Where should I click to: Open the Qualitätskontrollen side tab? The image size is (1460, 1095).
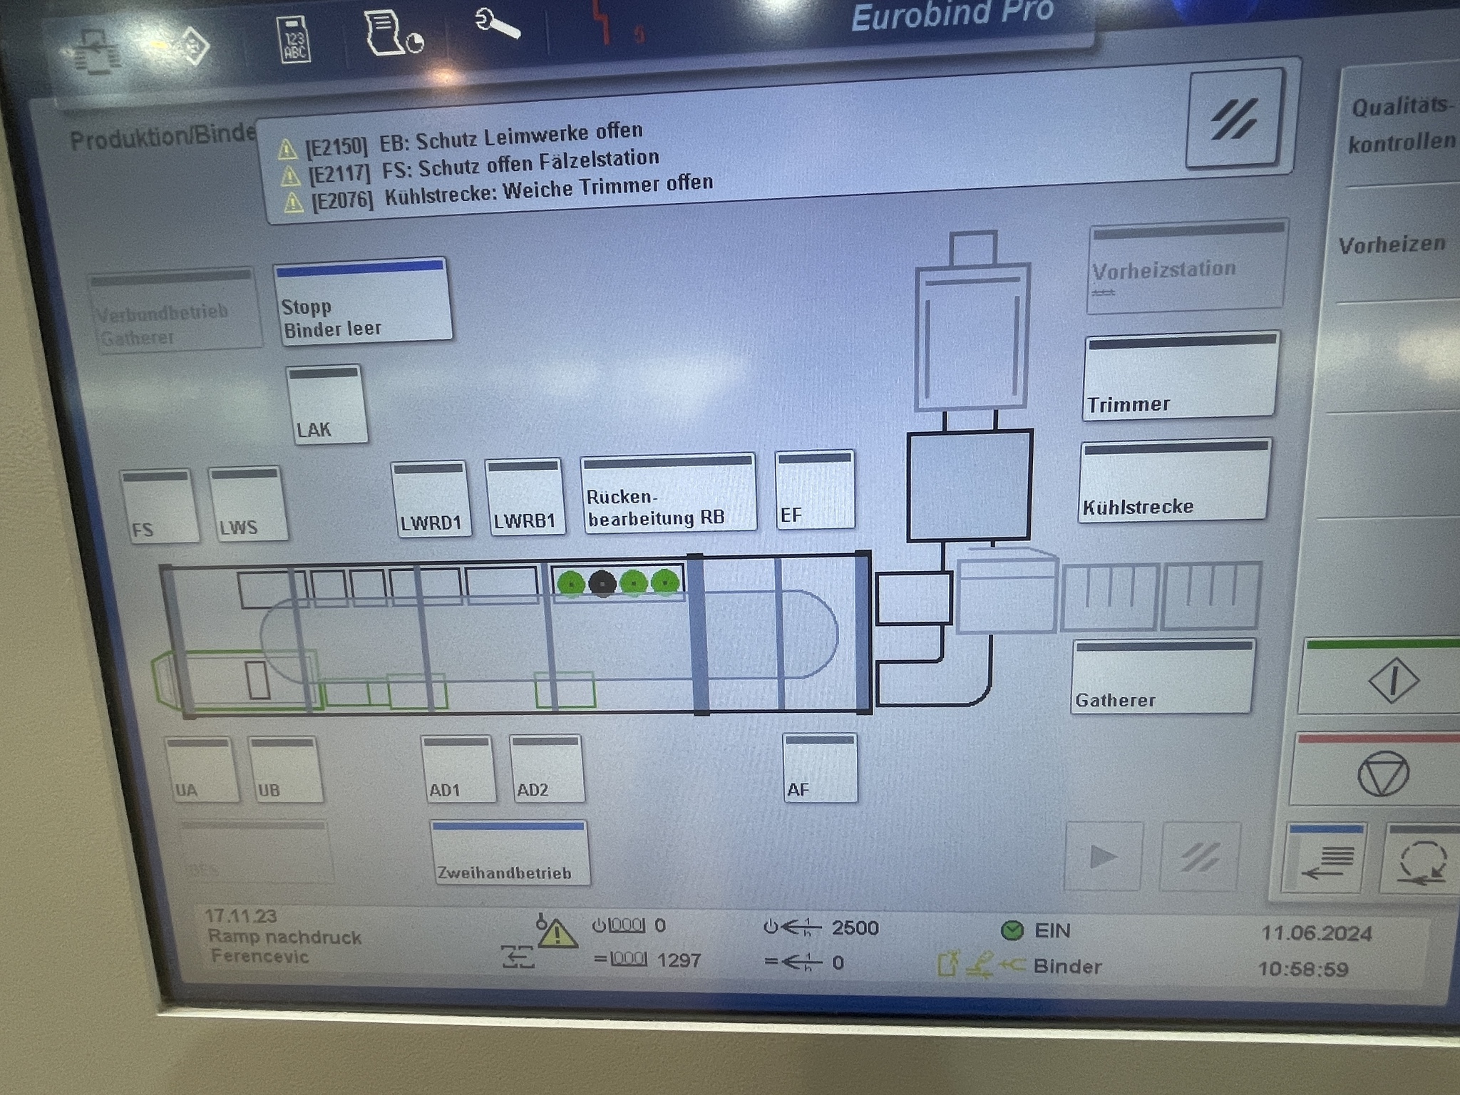[1402, 125]
